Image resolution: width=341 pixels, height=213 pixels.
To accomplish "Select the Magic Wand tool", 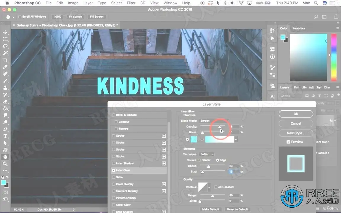I will (x=5, y=53).
